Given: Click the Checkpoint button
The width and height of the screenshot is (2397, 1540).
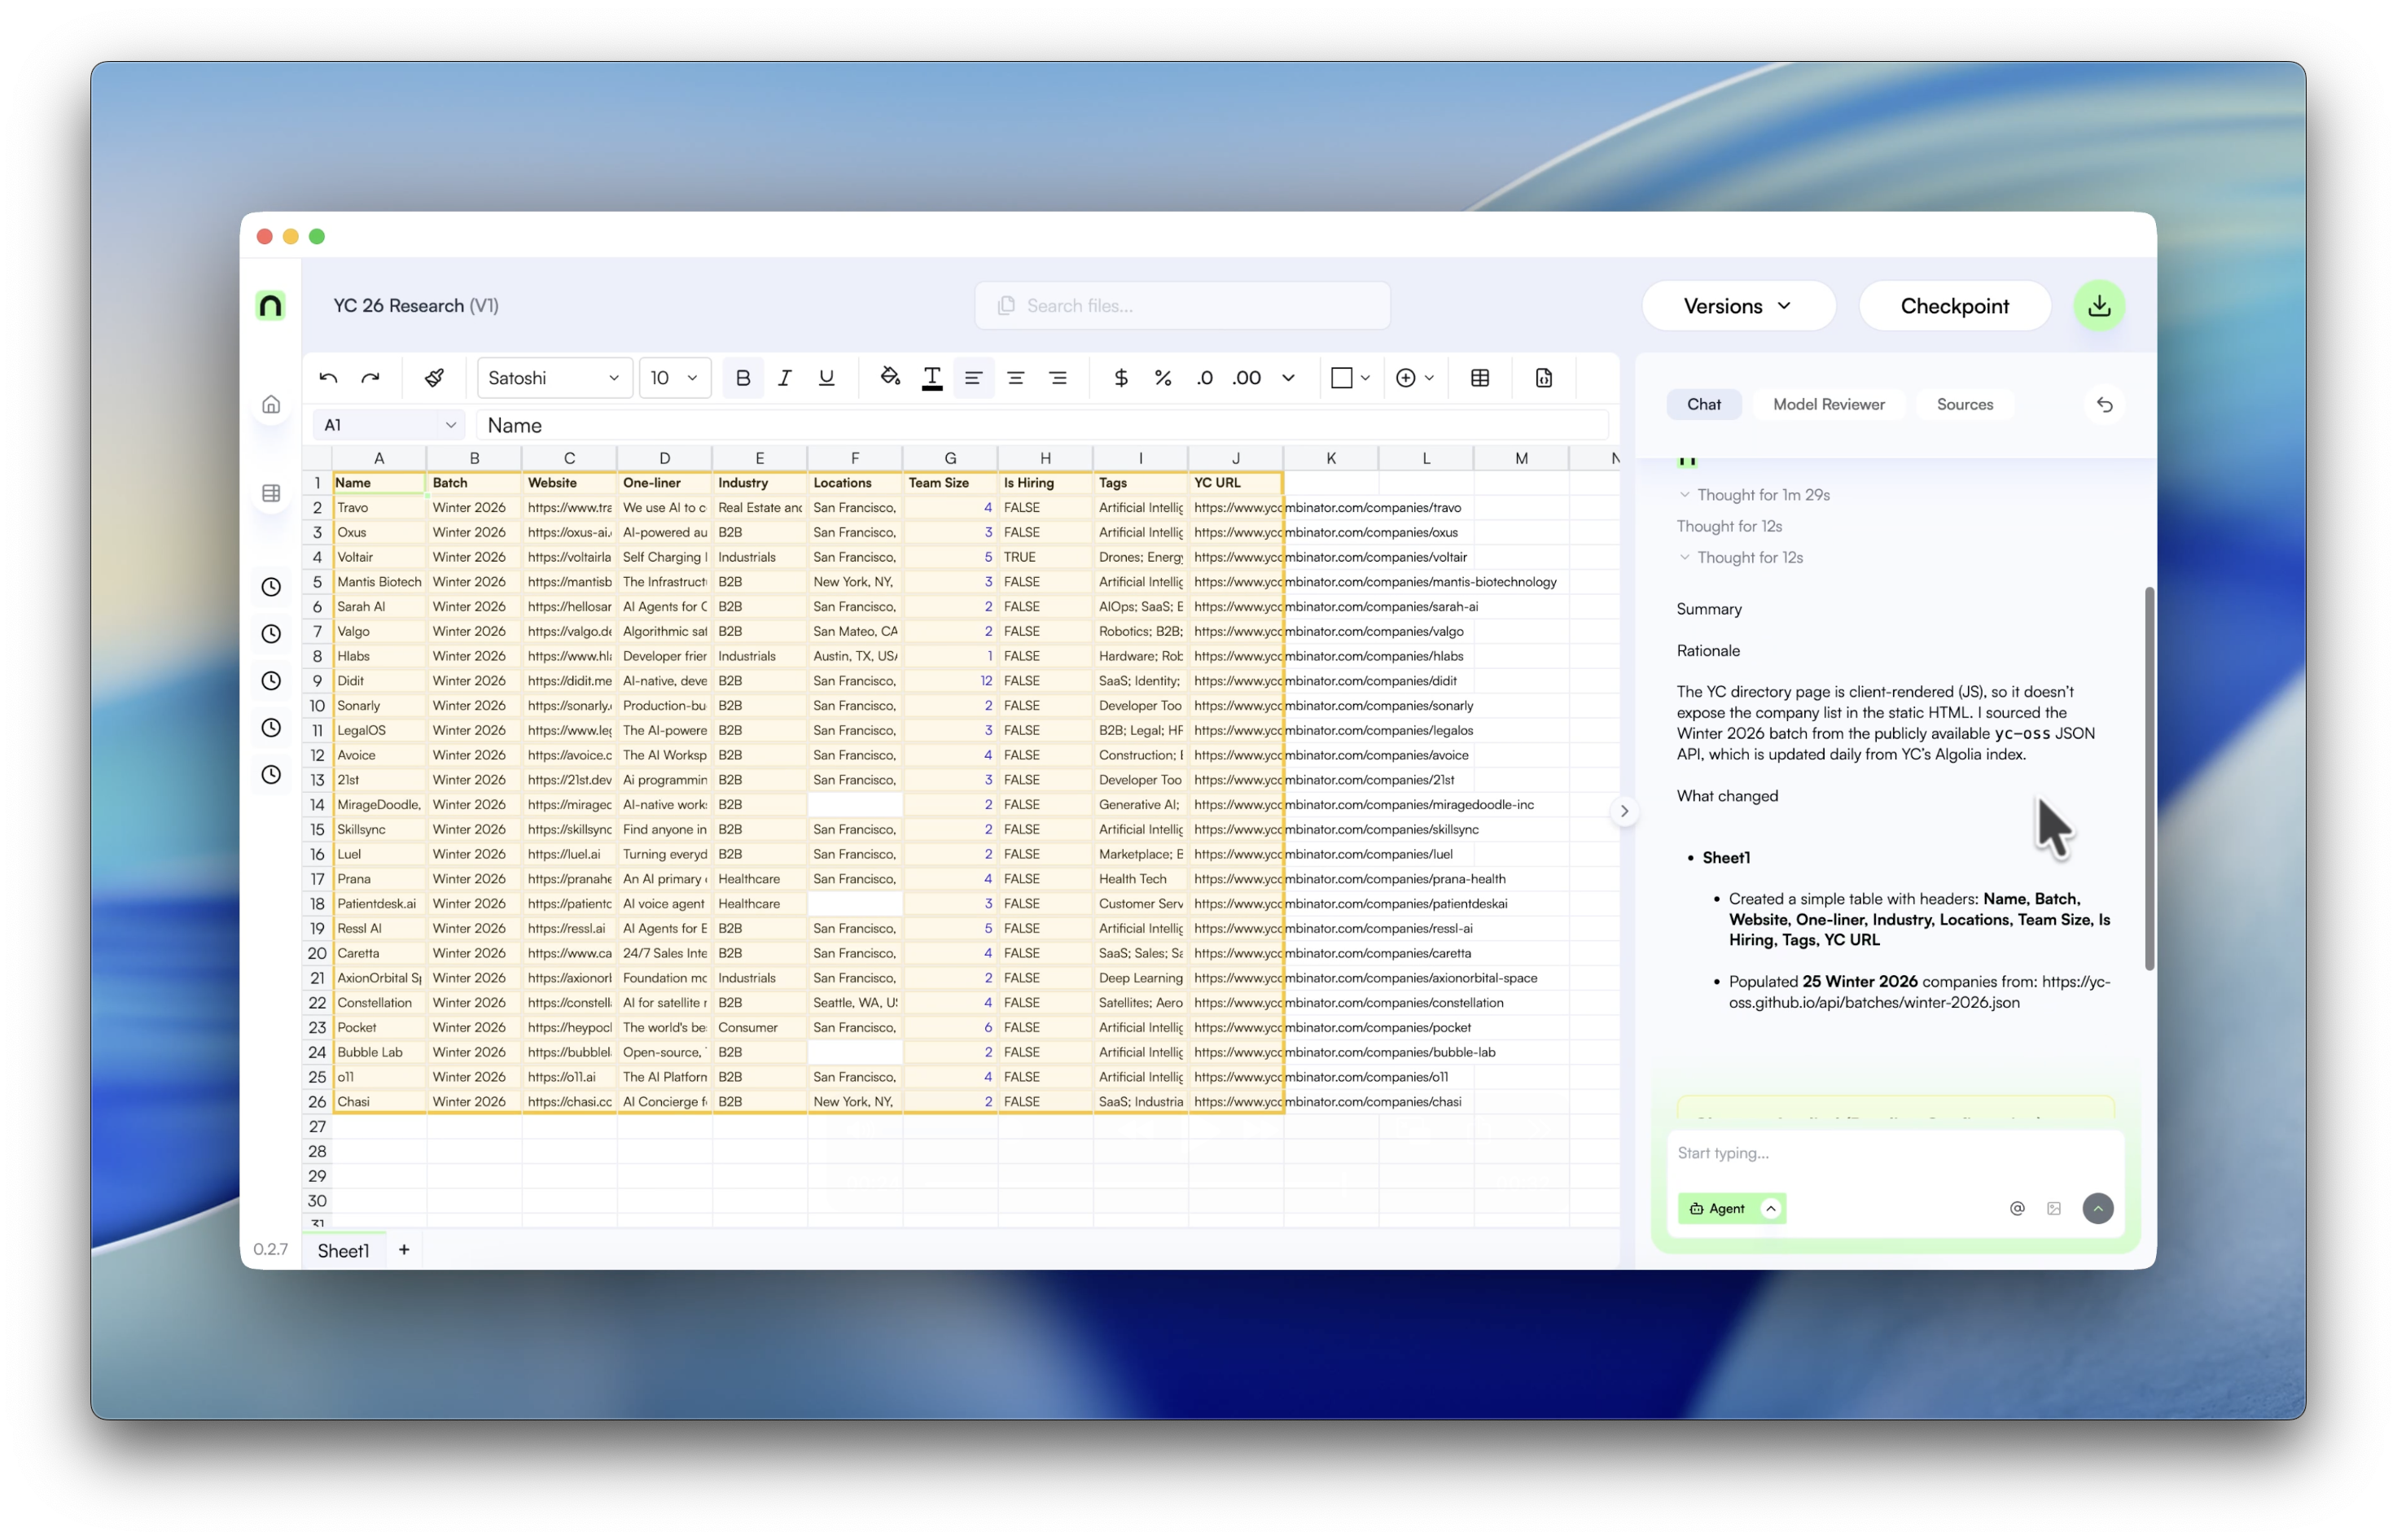Looking at the screenshot, I should (x=1953, y=306).
